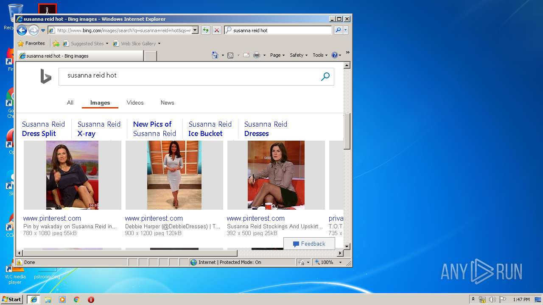Click Add to Favorites Bar icon
The width and height of the screenshot is (543, 305).
pos(56,43)
